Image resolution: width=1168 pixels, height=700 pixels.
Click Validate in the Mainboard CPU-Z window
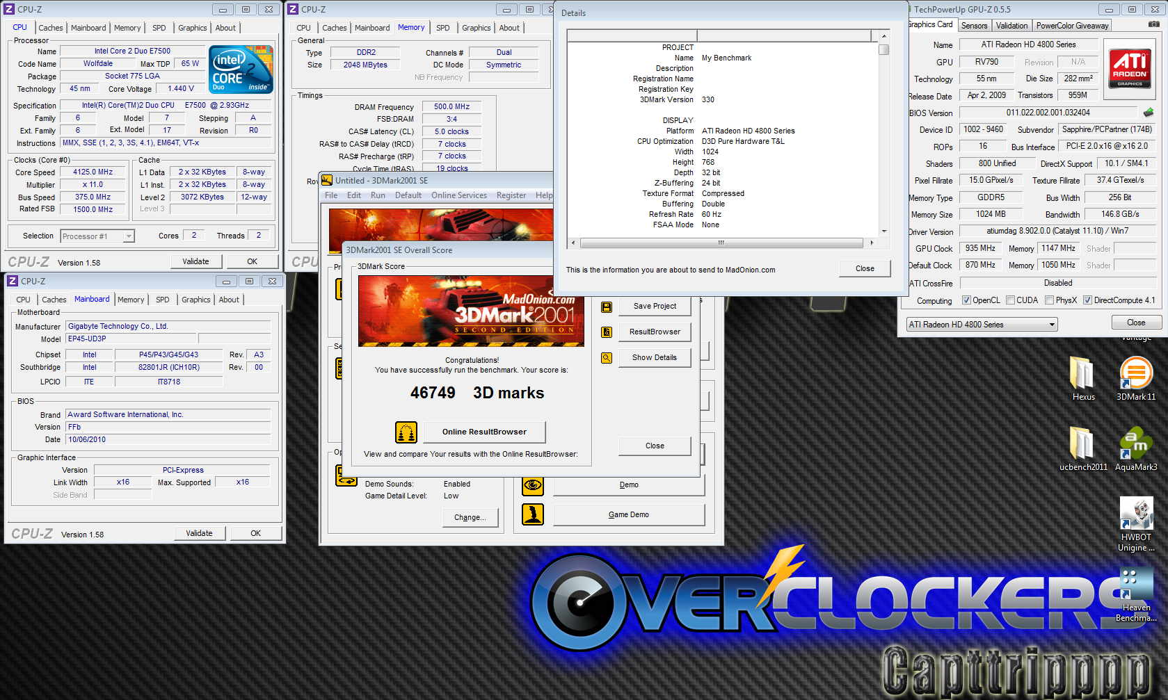pos(199,534)
